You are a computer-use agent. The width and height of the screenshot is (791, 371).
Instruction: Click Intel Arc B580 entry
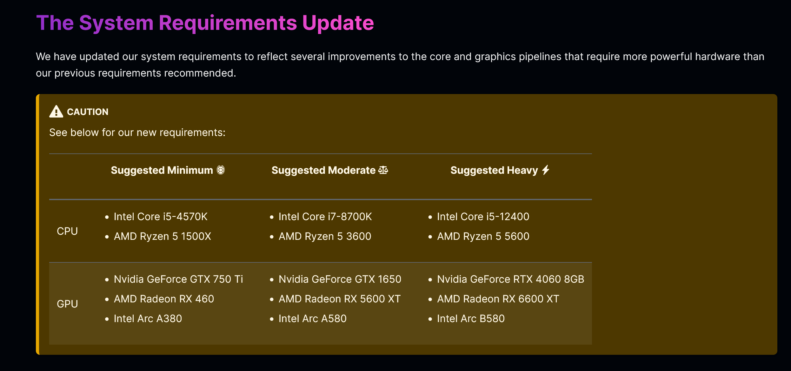tap(471, 319)
